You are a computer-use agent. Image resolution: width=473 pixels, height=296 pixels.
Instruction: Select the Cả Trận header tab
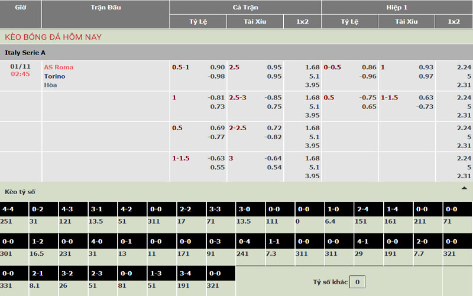(x=245, y=7)
